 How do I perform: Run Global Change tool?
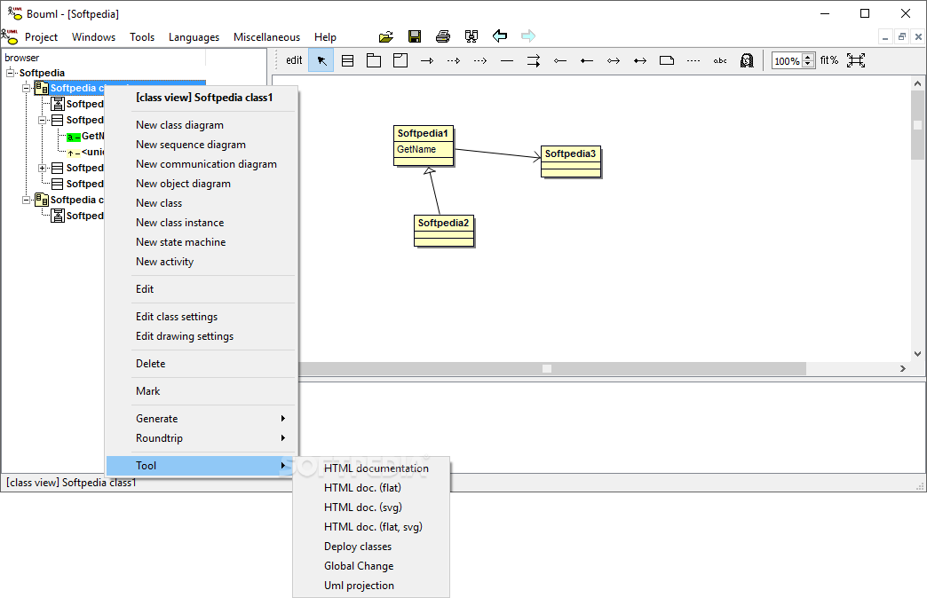[371, 565]
